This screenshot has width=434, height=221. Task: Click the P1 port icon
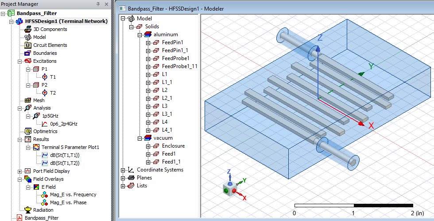36,69
